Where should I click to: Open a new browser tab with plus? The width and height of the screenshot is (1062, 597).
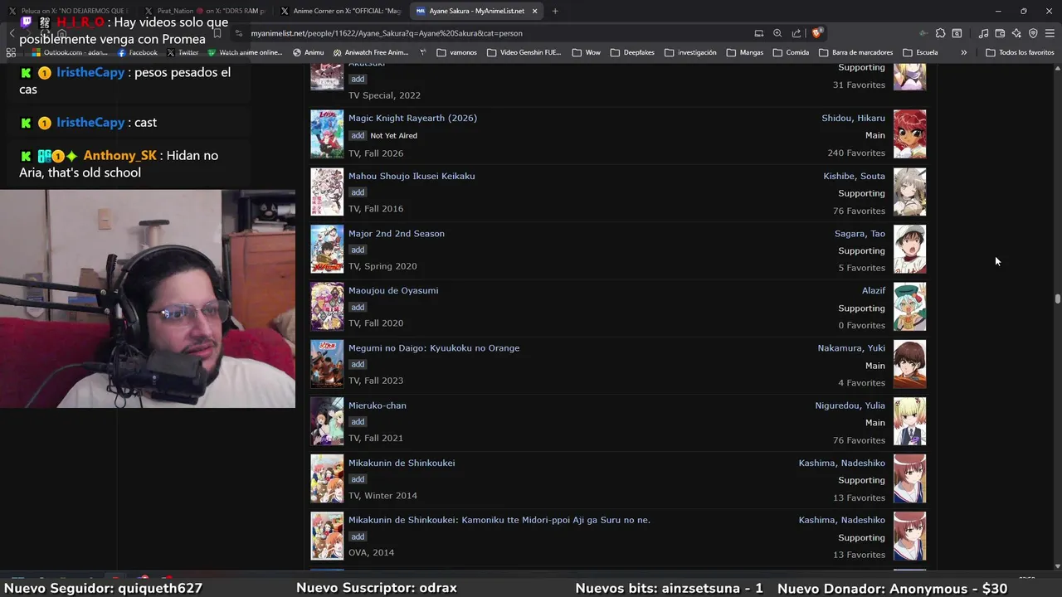click(555, 11)
